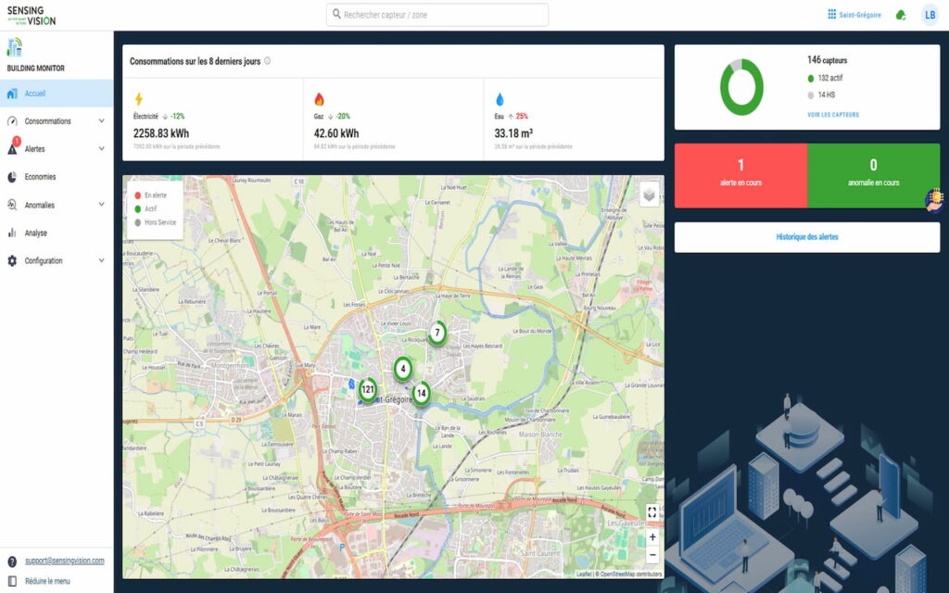Select the 121 sensor cluster marker on map

(367, 390)
